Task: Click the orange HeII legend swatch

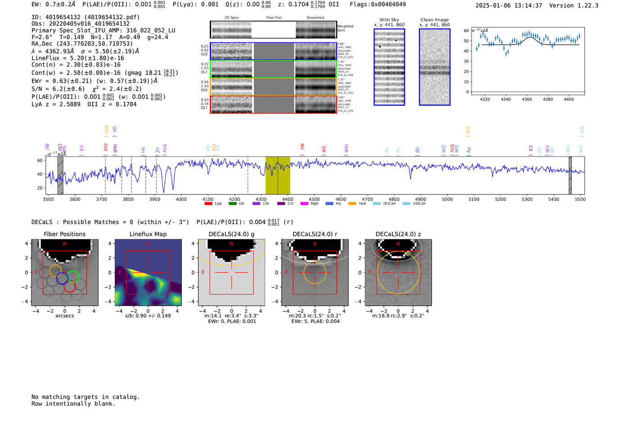Action: 352,203
